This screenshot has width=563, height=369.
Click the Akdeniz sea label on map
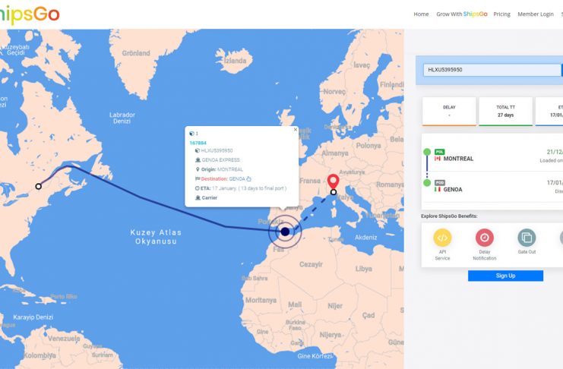tap(366, 237)
